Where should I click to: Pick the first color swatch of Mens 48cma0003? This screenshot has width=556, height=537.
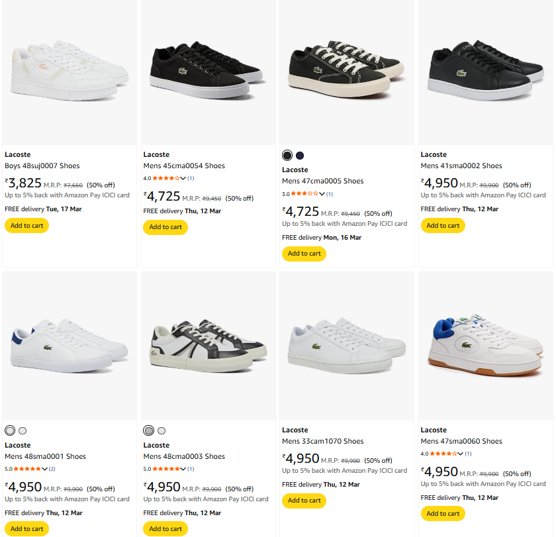tap(149, 431)
